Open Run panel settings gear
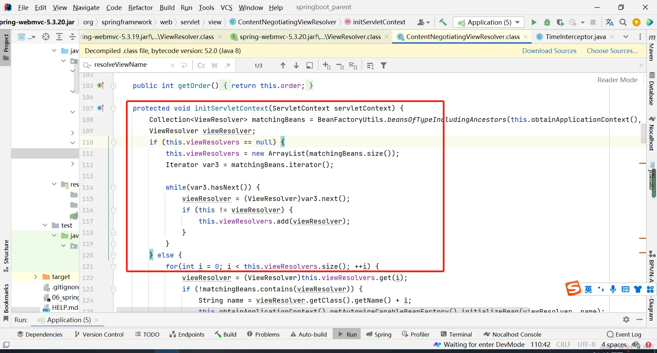The image size is (657, 353). click(626, 319)
